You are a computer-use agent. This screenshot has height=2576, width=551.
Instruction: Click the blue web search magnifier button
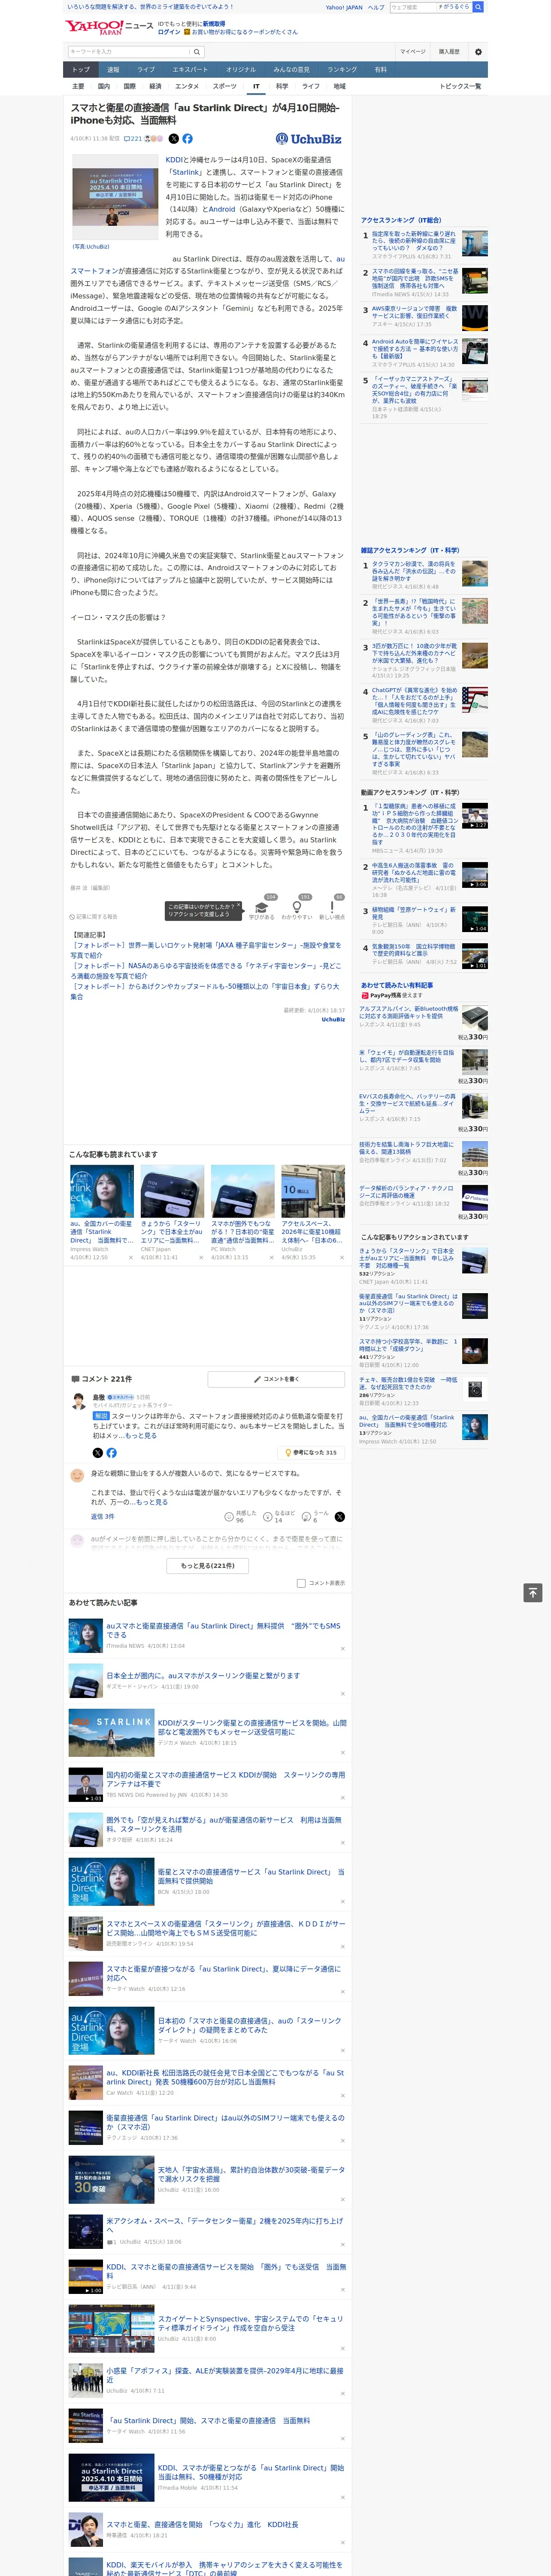tap(478, 7)
